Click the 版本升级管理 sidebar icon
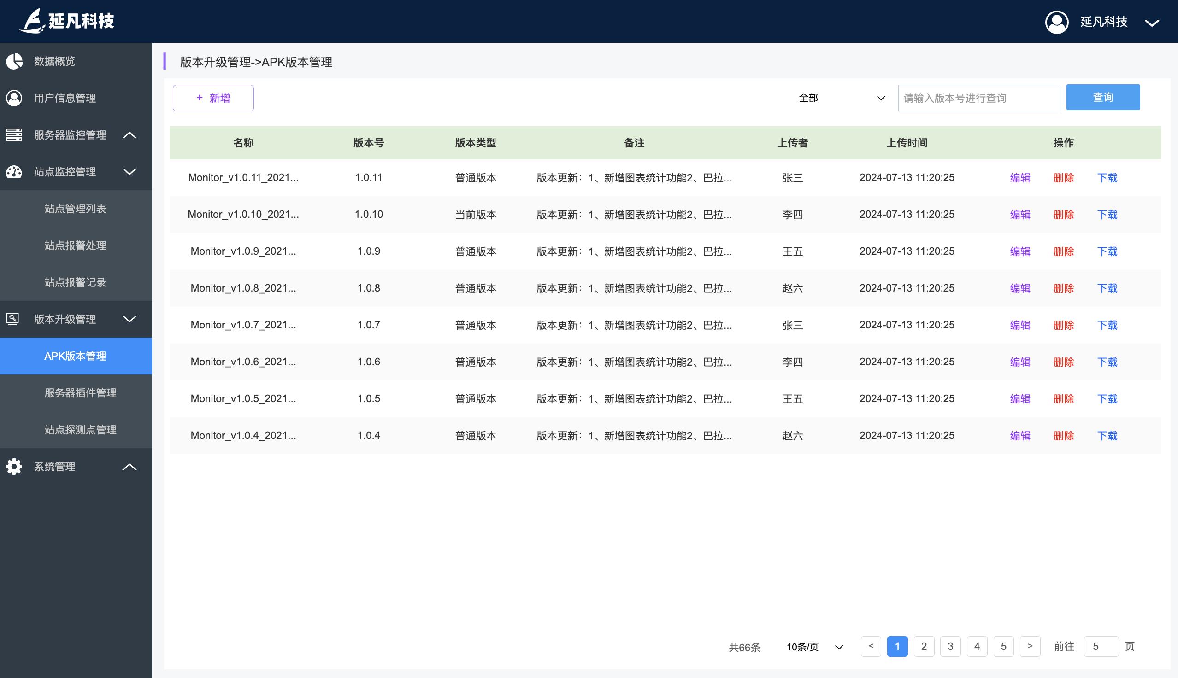The image size is (1178, 678). 13,319
